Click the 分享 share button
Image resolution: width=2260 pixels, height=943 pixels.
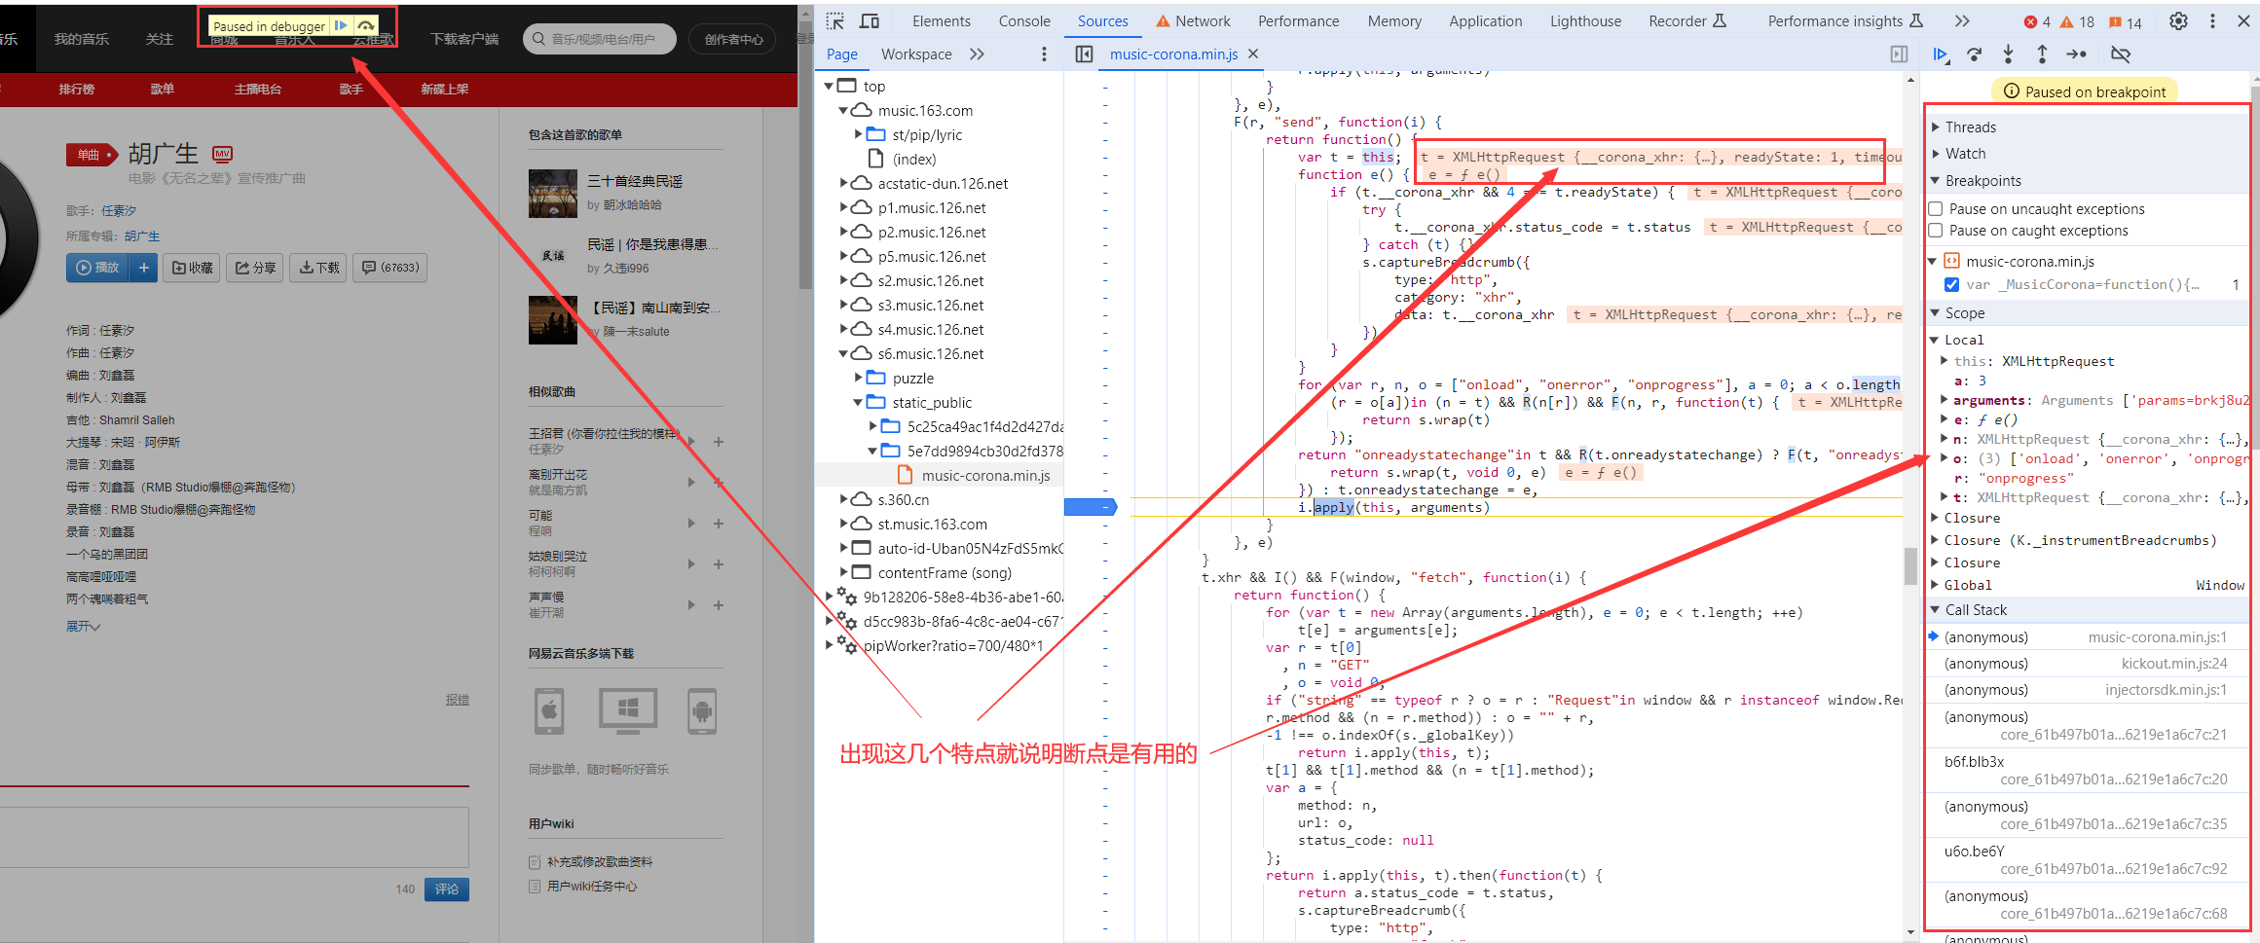tap(255, 268)
